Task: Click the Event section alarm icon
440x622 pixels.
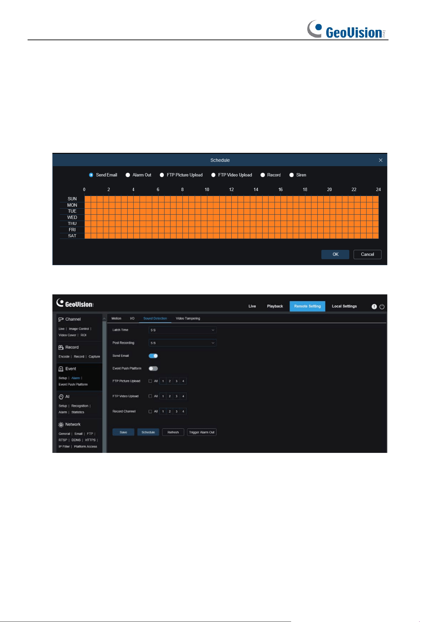Action: click(x=61, y=369)
